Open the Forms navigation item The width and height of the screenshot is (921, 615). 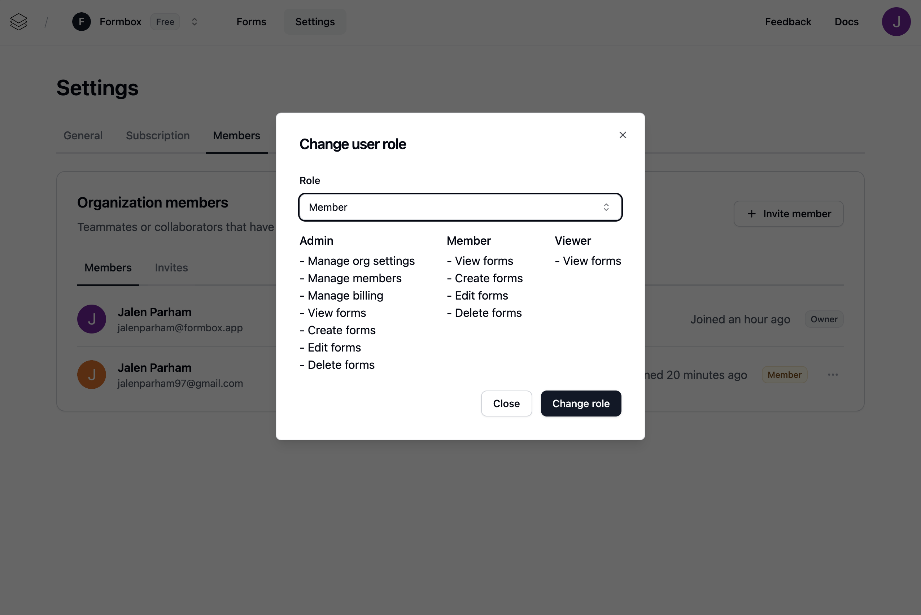(x=251, y=22)
